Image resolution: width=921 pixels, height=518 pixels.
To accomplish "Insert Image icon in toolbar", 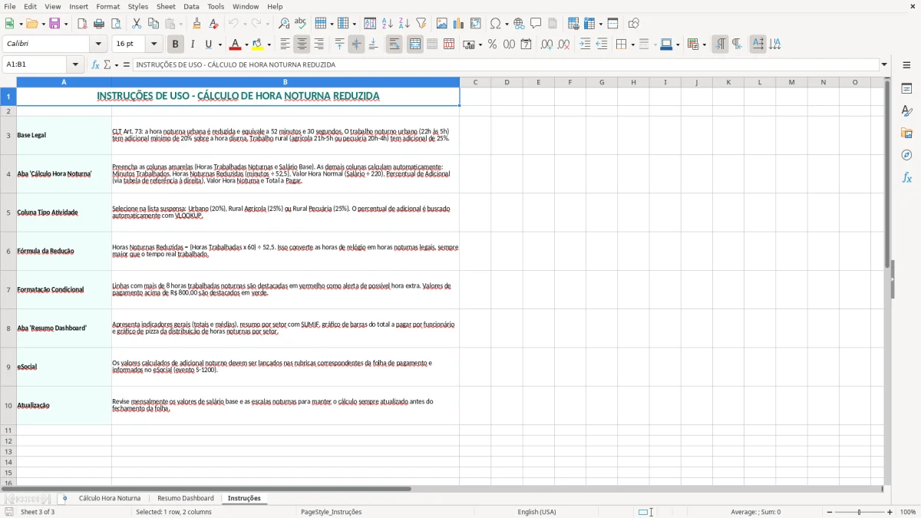I will 442,24.
